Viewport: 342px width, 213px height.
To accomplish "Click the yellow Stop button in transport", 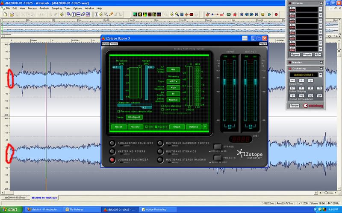I will pos(263,14).
